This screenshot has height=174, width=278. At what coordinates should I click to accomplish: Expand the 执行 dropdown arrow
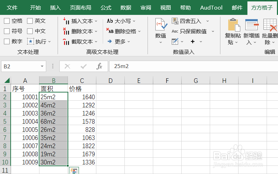point(49,42)
